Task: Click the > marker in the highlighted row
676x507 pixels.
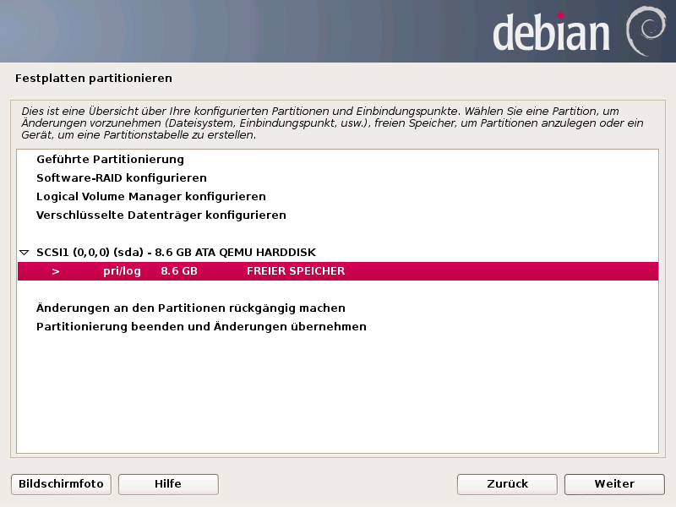Action: pos(56,271)
